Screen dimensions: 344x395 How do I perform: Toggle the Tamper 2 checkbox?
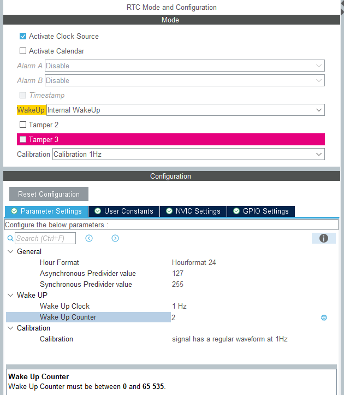point(23,125)
